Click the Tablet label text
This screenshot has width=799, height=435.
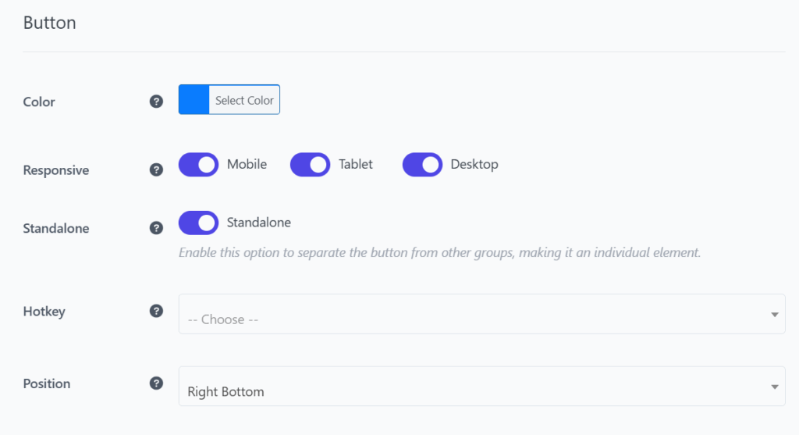356,164
